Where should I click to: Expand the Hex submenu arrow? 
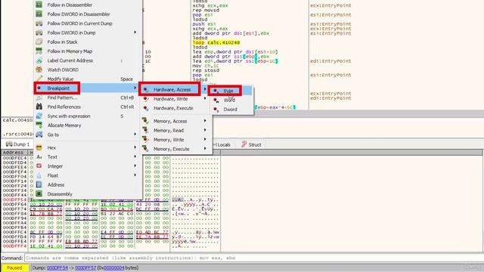[x=135, y=147]
